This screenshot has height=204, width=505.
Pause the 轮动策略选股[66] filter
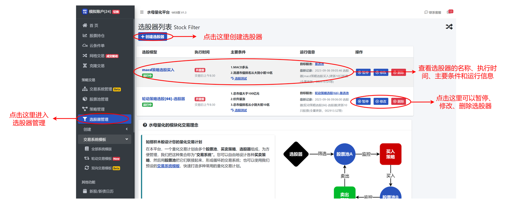click(363, 101)
